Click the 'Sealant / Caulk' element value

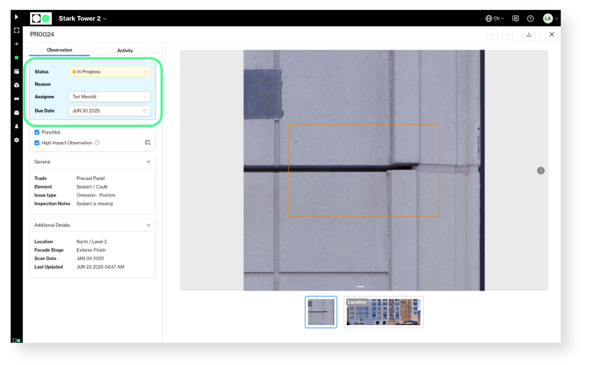pos(92,187)
